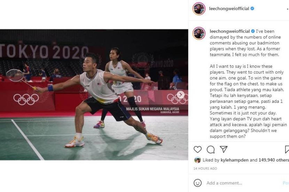
Task: Share the post via paper plane icon
Action: 224,149
